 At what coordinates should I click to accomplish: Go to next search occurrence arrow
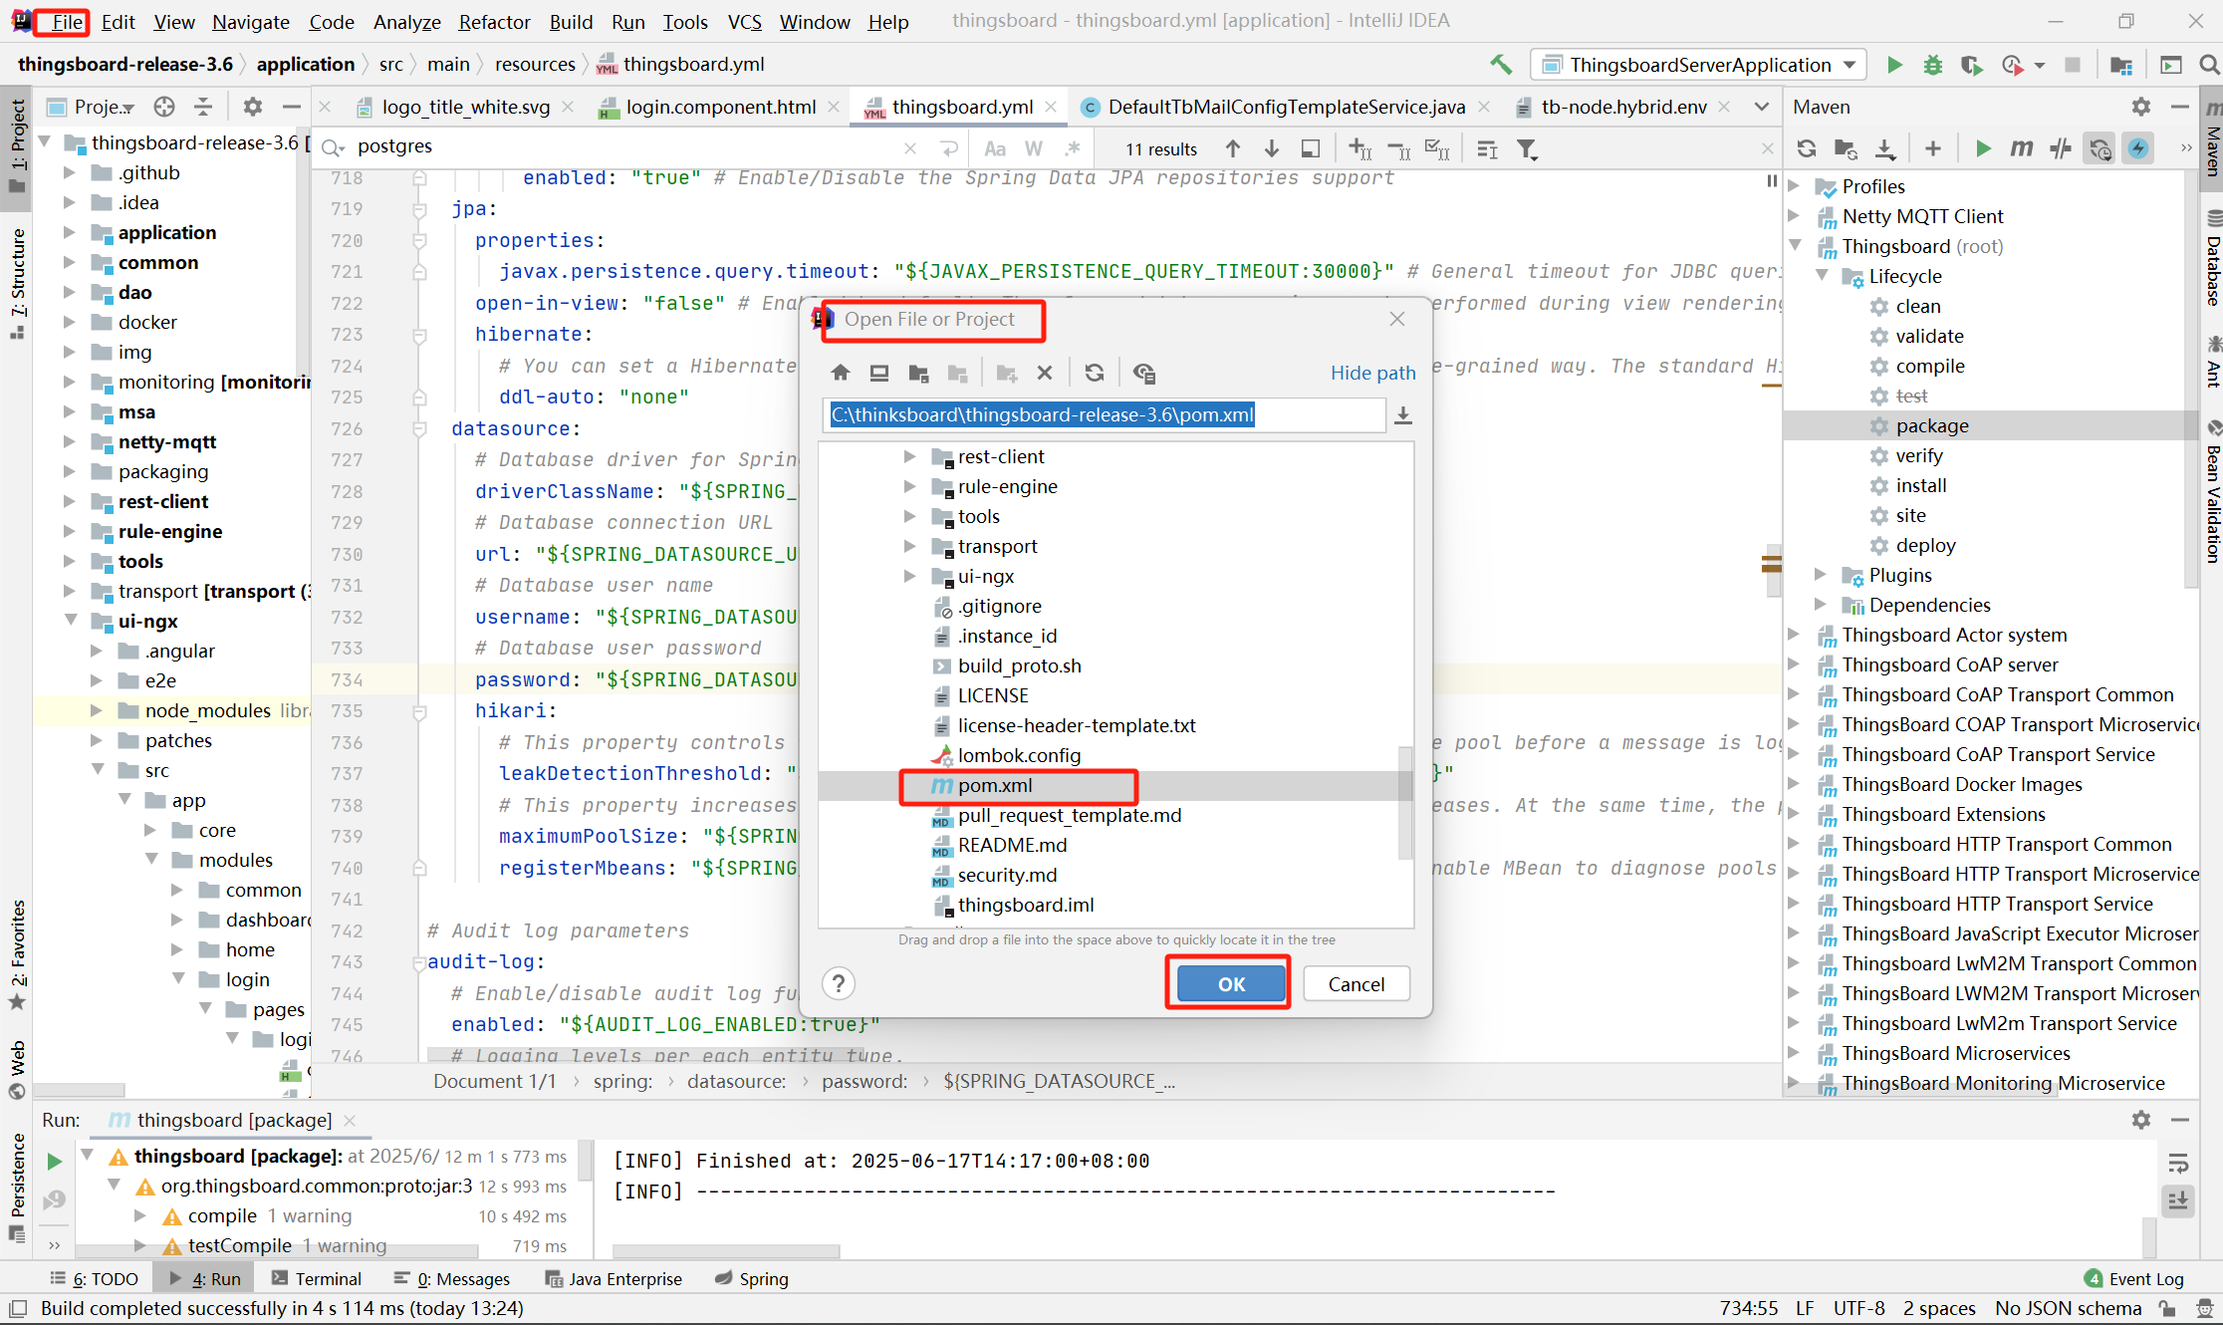1272,148
